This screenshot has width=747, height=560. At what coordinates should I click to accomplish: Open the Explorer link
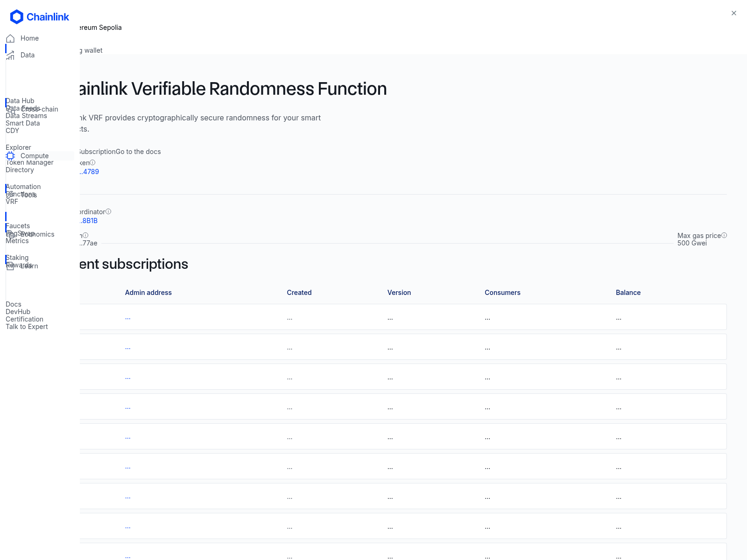pos(18,147)
